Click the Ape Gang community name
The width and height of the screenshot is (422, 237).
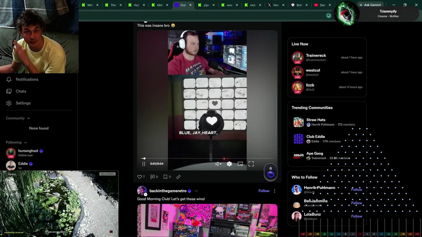(x=315, y=153)
